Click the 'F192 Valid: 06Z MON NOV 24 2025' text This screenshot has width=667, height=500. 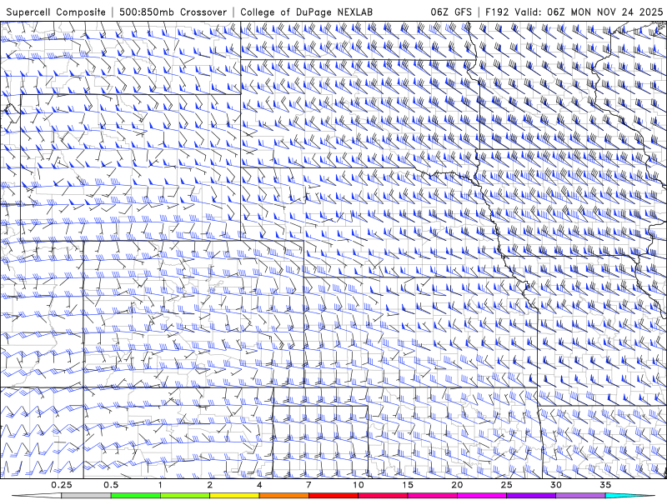coord(574,12)
